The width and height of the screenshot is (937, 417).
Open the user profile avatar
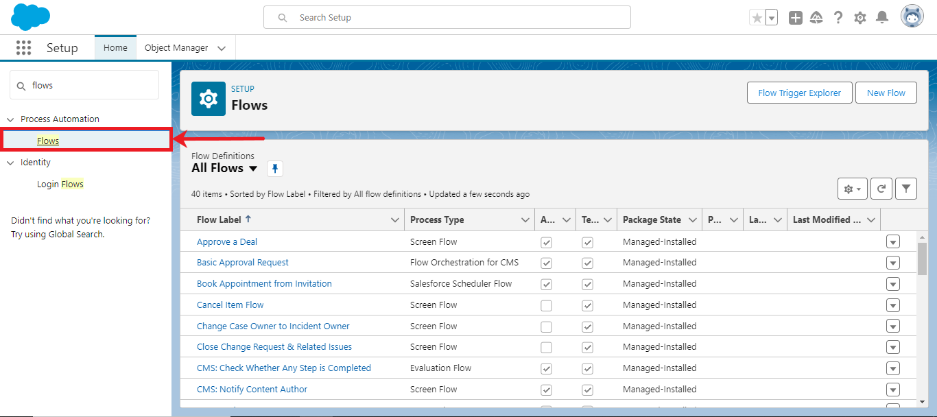(x=912, y=17)
